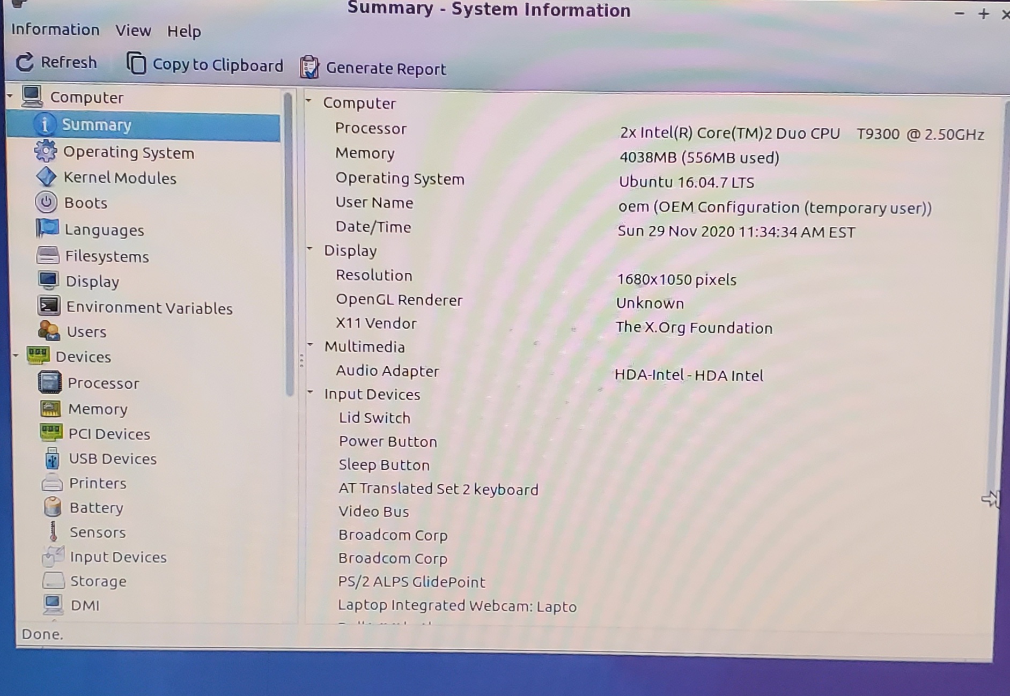Screen dimensions: 1010x696
Task: Collapse the Display section in summary
Action: tap(309, 248)
